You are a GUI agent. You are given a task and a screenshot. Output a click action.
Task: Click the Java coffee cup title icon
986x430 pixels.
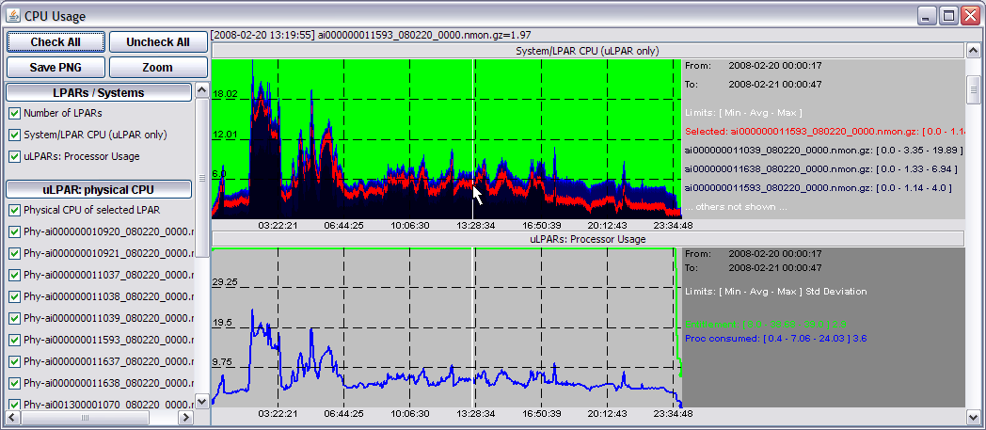12,15
